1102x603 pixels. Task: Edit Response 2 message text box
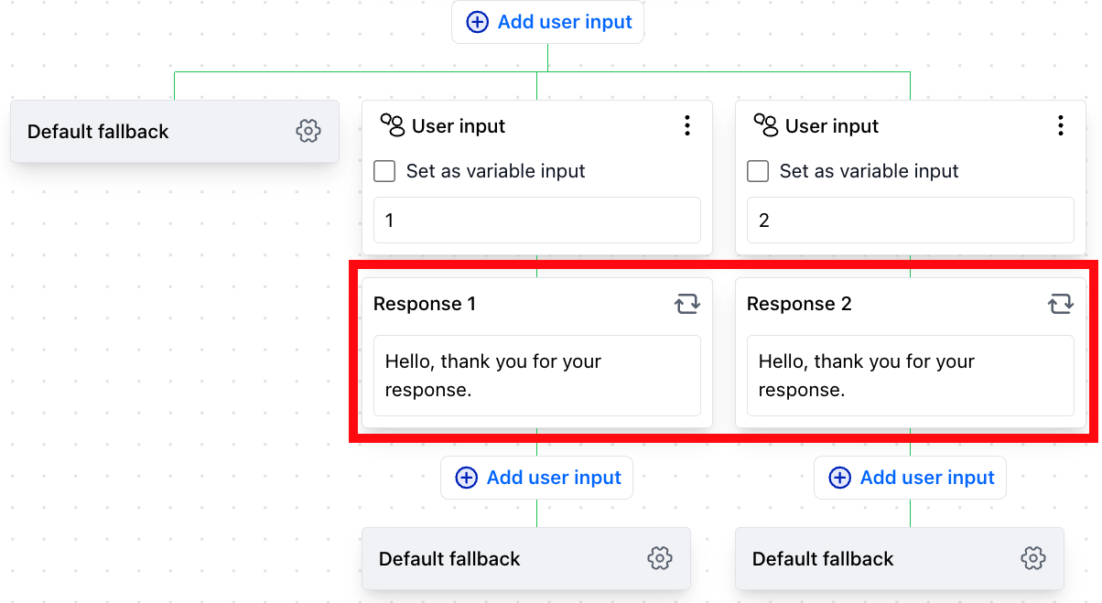coord(911,375)
